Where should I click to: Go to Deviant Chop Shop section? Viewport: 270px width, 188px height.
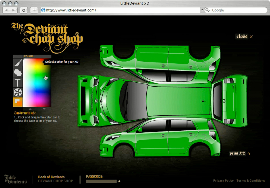click(x=55, y=181)
